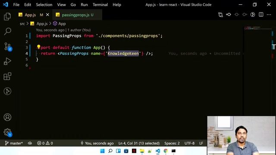276x155 pixels.
Task: Open the Search view in activity bar
Action: pos(7,31)
